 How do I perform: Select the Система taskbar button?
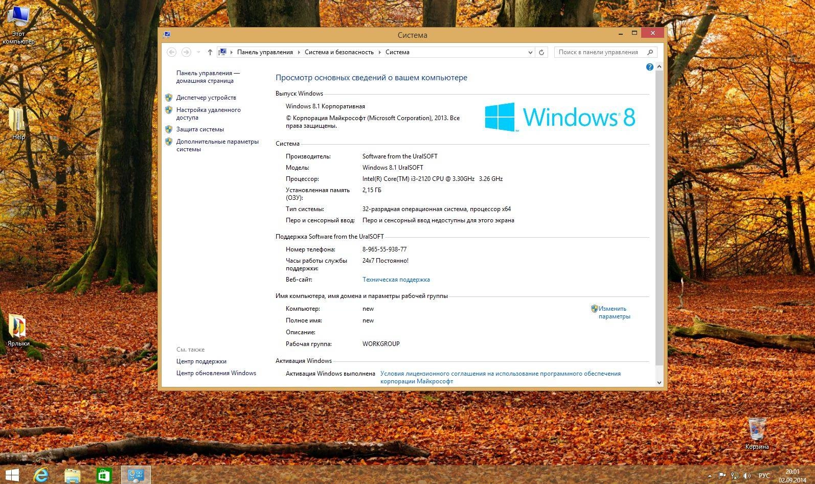pos(136,475)
